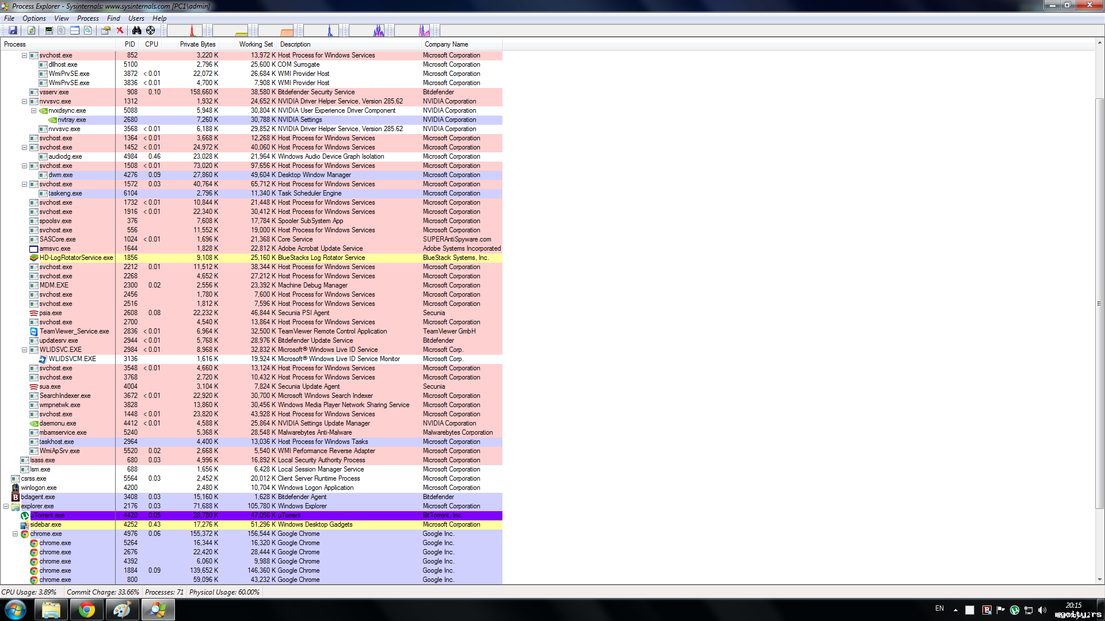Click the crosshair Find Window's Process icon
The width and height of the screenshot is (1105, 621).
click(x=150, y=30)
